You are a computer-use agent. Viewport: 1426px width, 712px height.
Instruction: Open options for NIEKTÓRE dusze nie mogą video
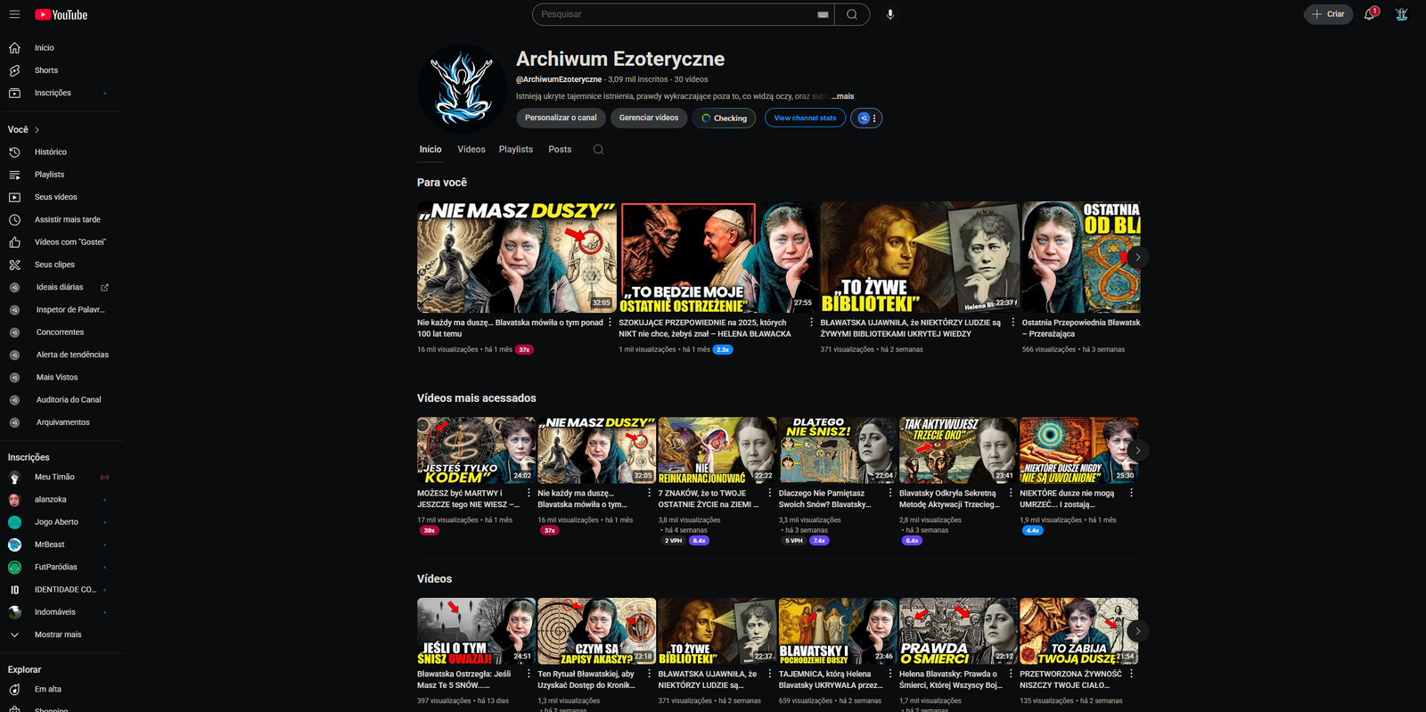[1131, 493]
